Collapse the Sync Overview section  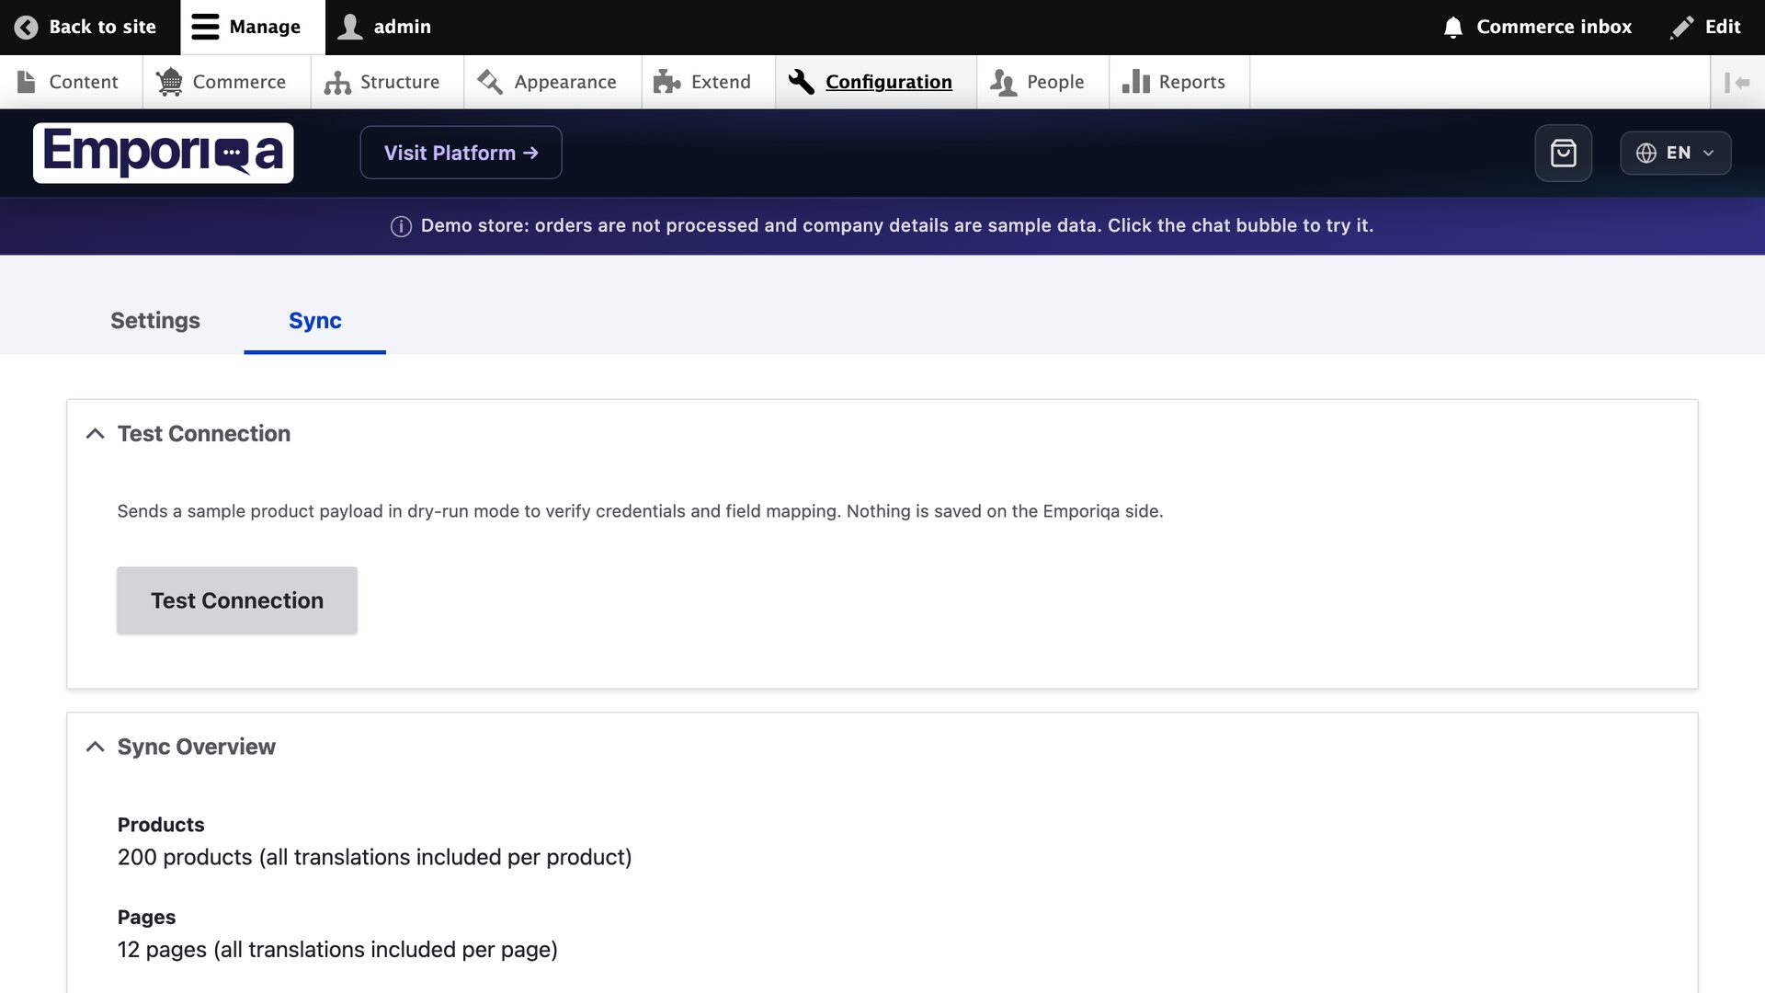[x=196, y=747]
